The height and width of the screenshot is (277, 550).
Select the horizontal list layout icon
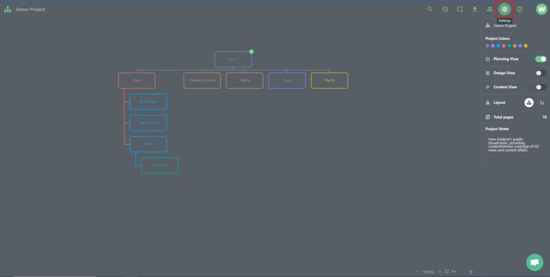pyautogui.click(x=542, y=103)
